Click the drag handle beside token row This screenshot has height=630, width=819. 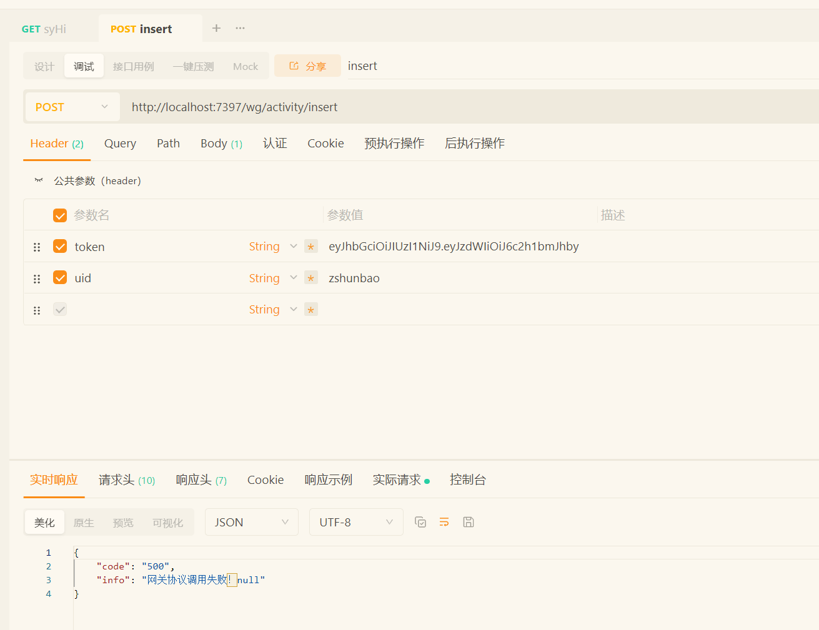click(x=37, y=247)
